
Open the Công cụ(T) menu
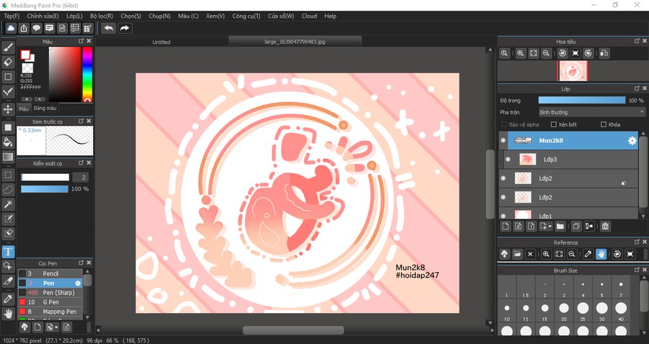pos(247,16)
